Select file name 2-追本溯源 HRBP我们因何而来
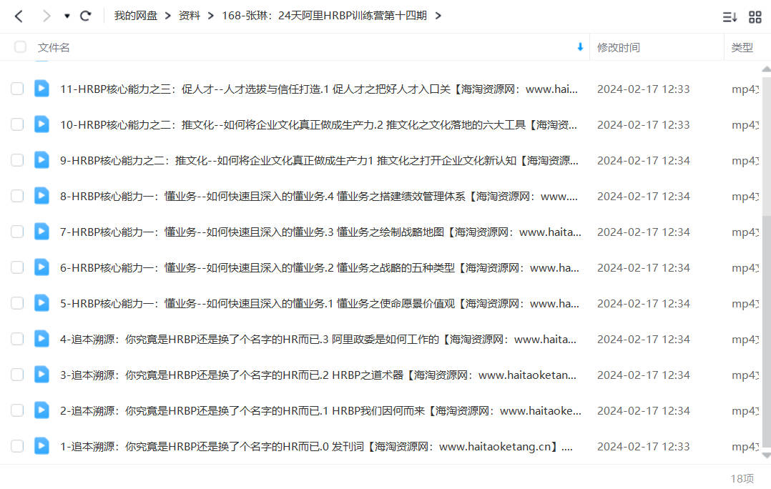 pyautogui.click(x=320, y=411)
